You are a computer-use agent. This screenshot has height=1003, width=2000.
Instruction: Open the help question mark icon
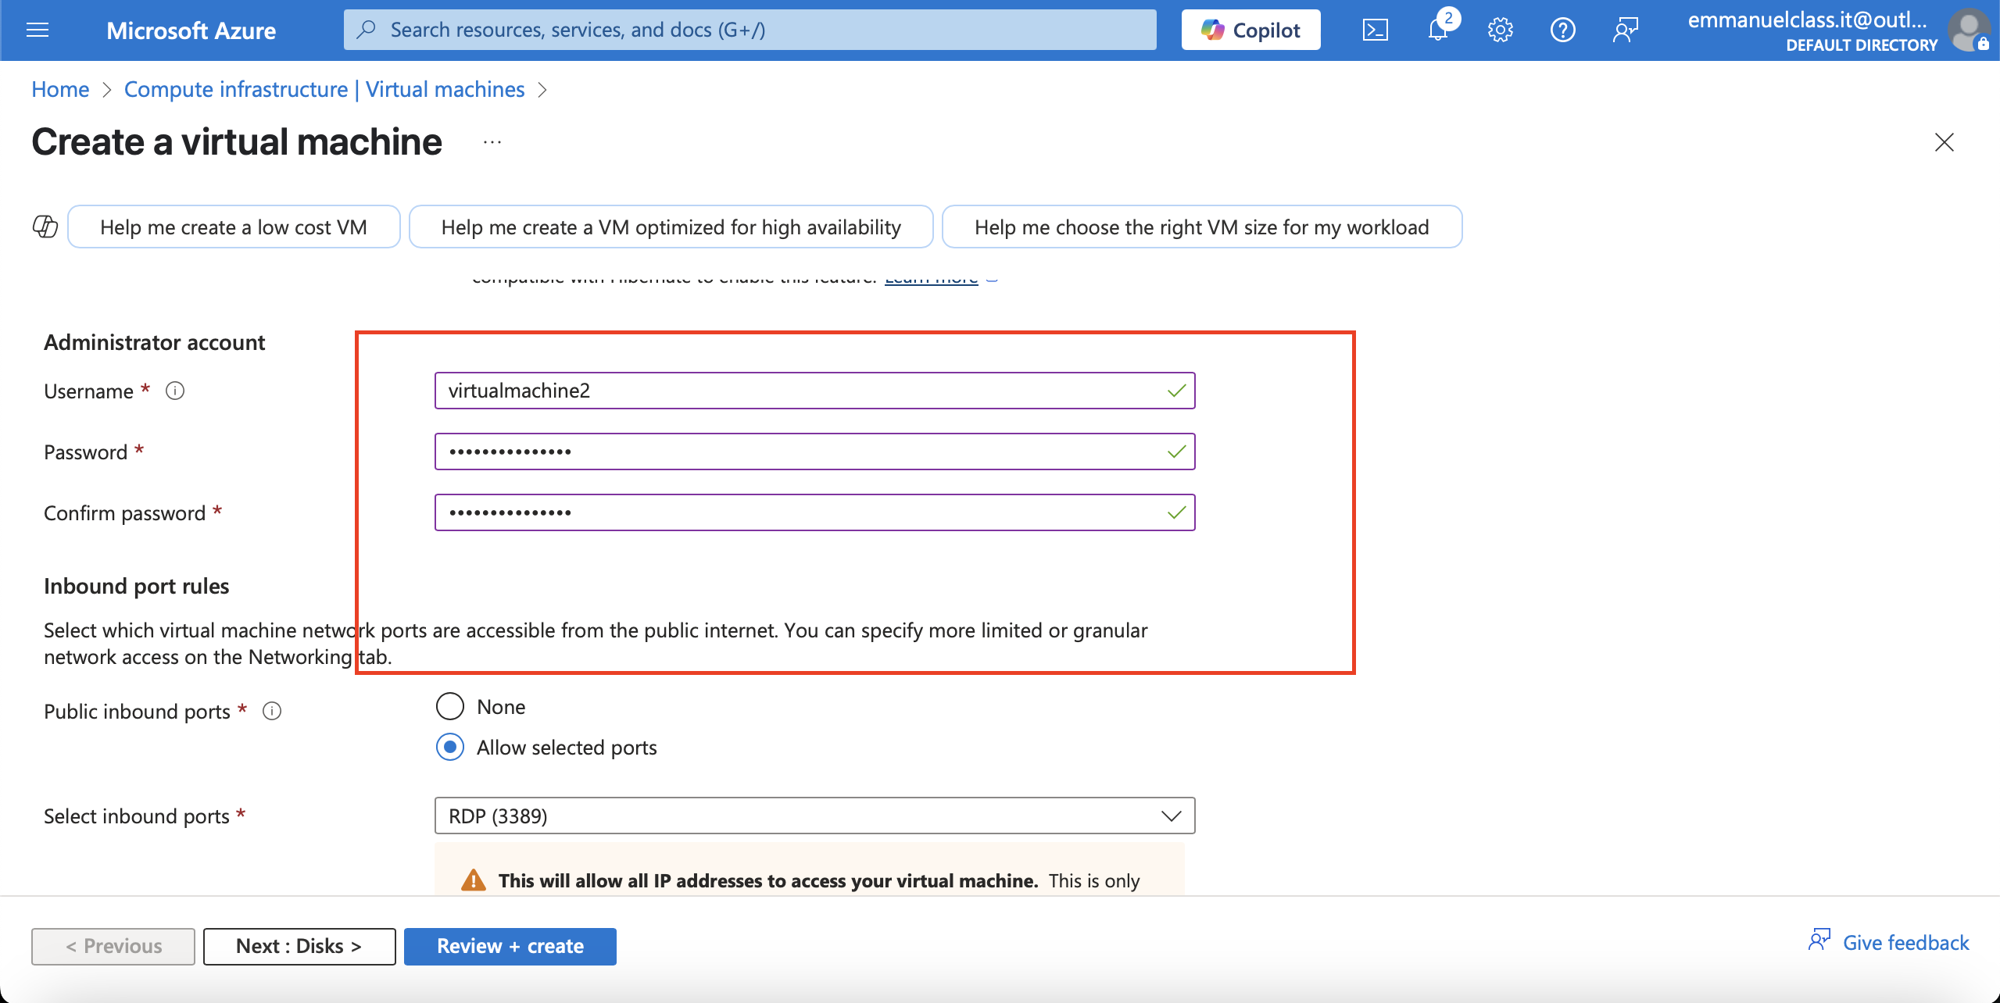coord(1562,30)
